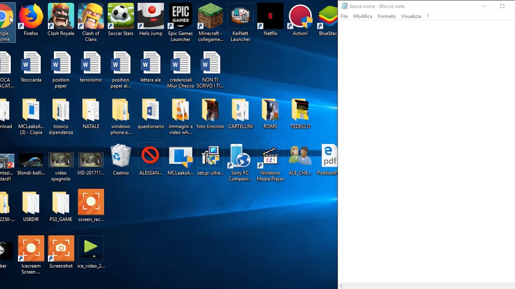Select credenziali Miur Checco document
This screenshot has height=289, width=515.
coord(180,69)
